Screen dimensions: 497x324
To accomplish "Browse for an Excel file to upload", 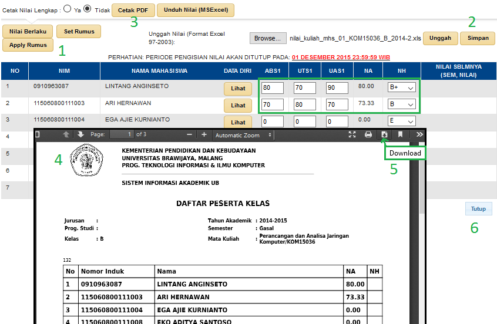I will [268, 38].
